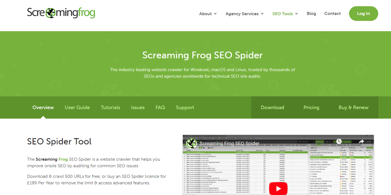
Task: Switch to the User Guide tab
Action: coord(77,107)
